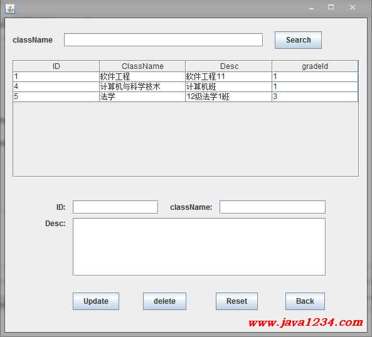This screenshot has width=372, height=337.
Task: Click the Back button
Action: (x=305, y=301)
